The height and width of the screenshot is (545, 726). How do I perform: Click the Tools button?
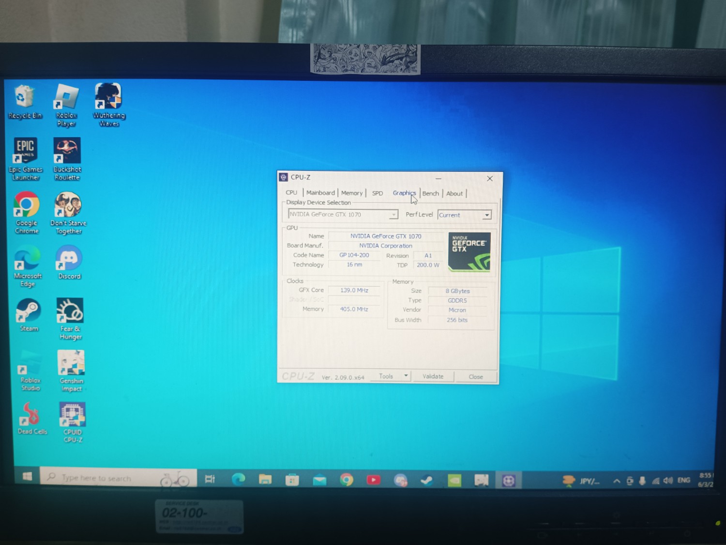(x=386, y=376)
